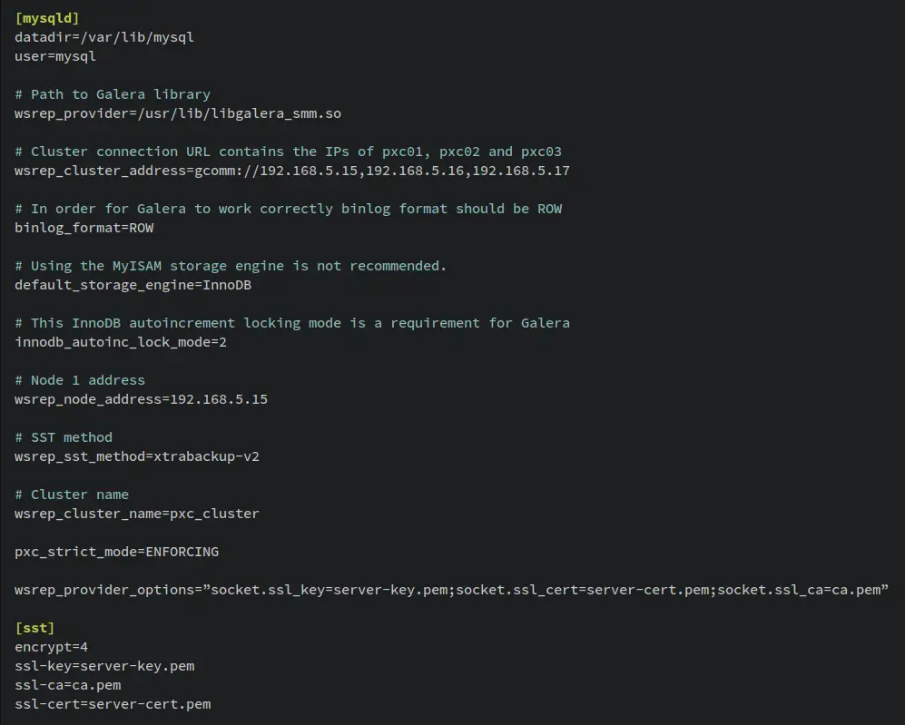905x725 pixels.
Task: Click the default_storage_engine=InnoDB line
Action: (x=133, y=285)
